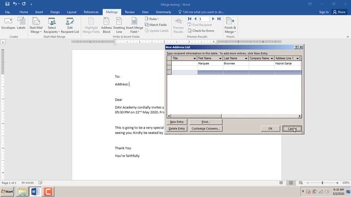Insert an Address Block field
Image resolution: width=351 pixels, height=197 pixels.
click(x=106, y=26)
